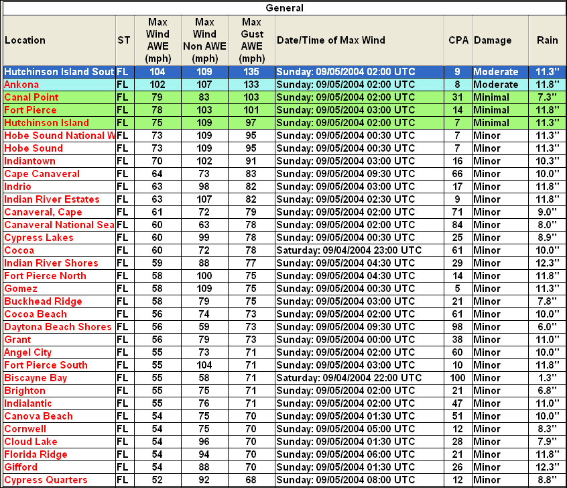Open the Gifford location
Viewport: 567px width, 488px height.
21,467
